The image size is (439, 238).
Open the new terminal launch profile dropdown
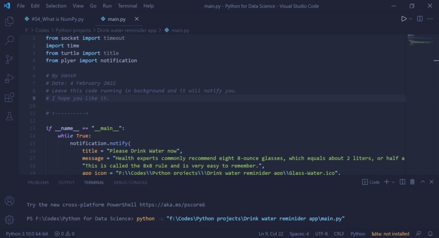point(393,182)
